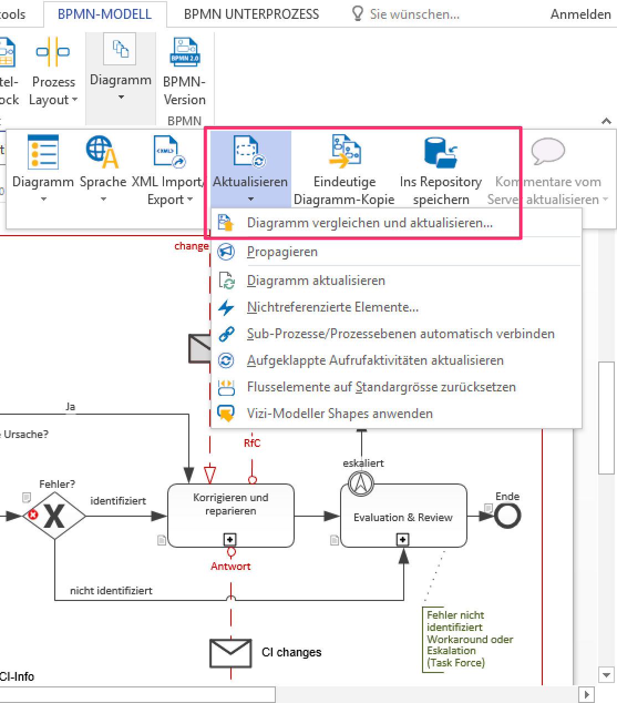Screen dimensions: 617x703
Task: Click the horizontal scrollbar right arrow
Action: click(586, 694)
